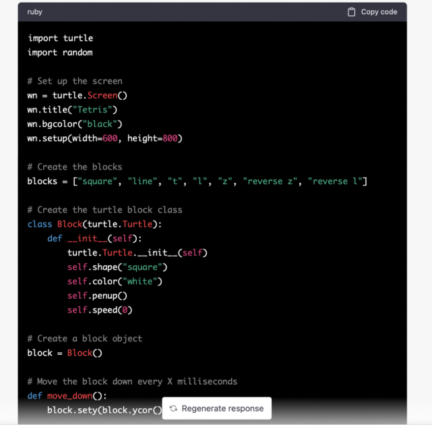Click the '# Create the turtle block class' comment
Screen dimensions: 432x425
pos(104,210)
